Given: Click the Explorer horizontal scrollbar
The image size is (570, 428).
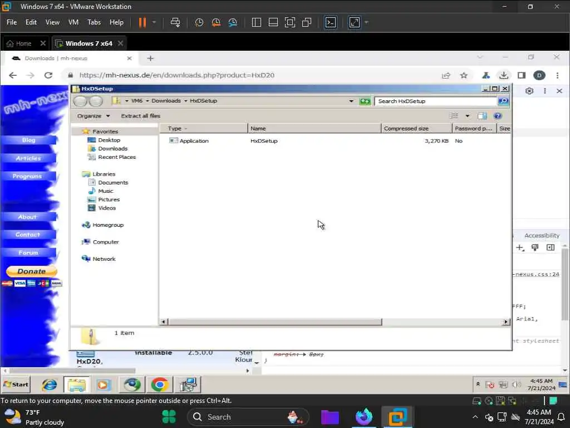Looking at the screenshot, I should (275, 322).
